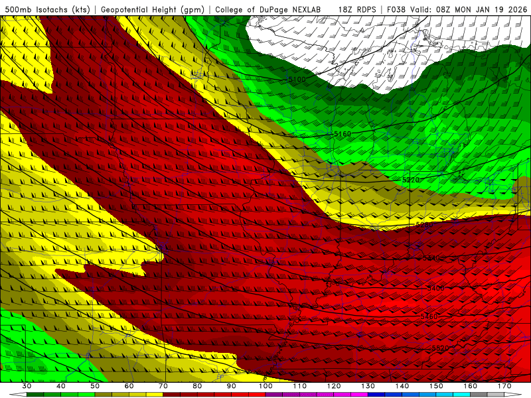Click the '18Z RDPS' model run label
Screen dimensions: 531x398
click(x=357, y=9)
